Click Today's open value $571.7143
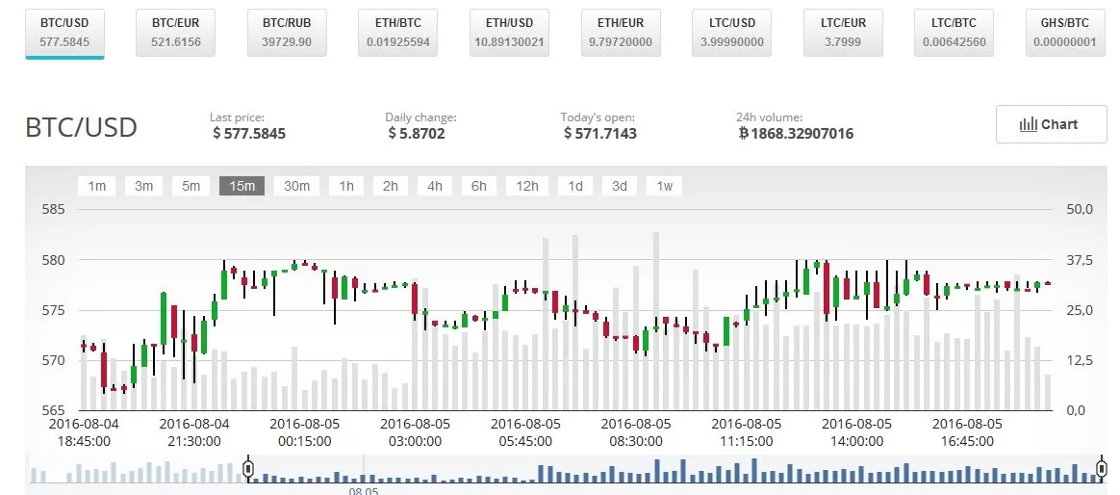This screenshot has height=495, width=1120. 600,133
